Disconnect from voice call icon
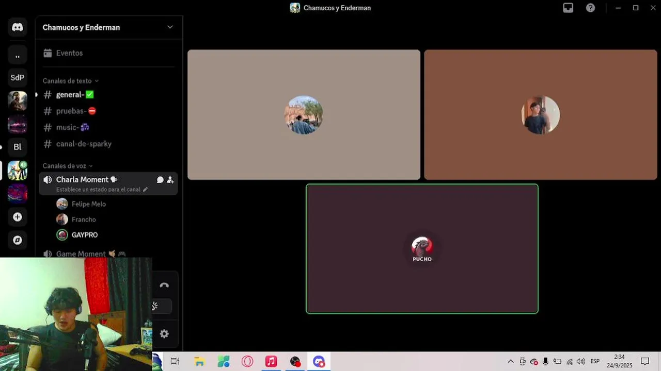 [164, 285]
